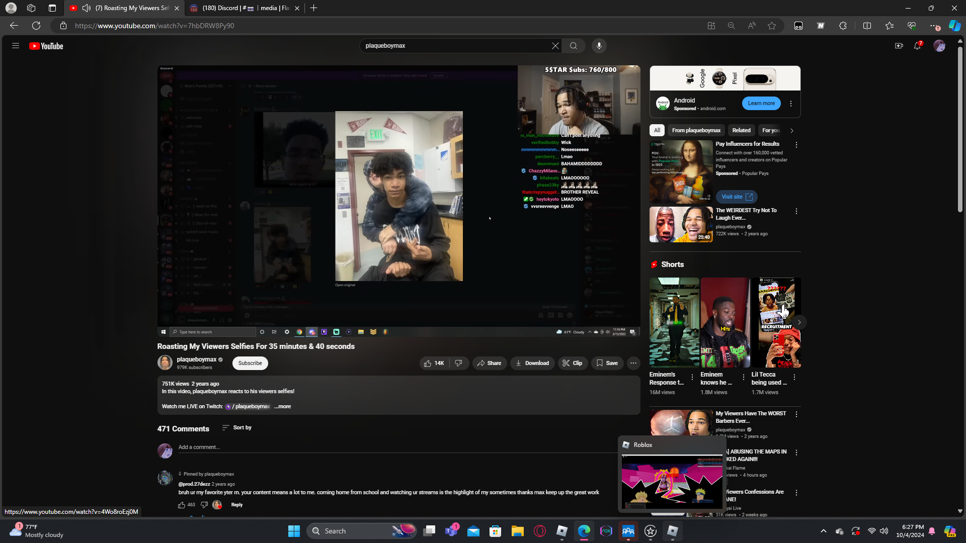The height and width of the screenshot is (543, 966).
Task: Dislike the pinned comment
Action: coord(204,505)
